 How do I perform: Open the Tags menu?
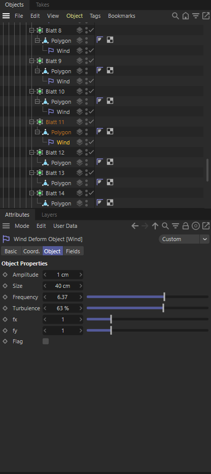tap(95, 16)
